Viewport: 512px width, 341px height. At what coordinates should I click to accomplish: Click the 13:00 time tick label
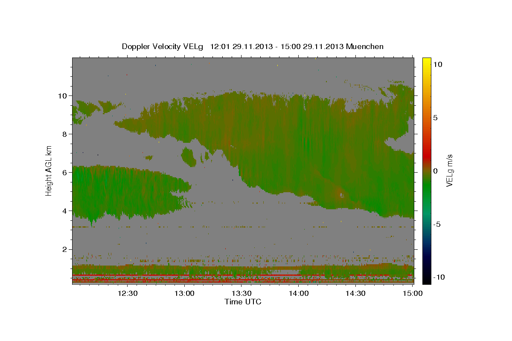click(185, 293)
